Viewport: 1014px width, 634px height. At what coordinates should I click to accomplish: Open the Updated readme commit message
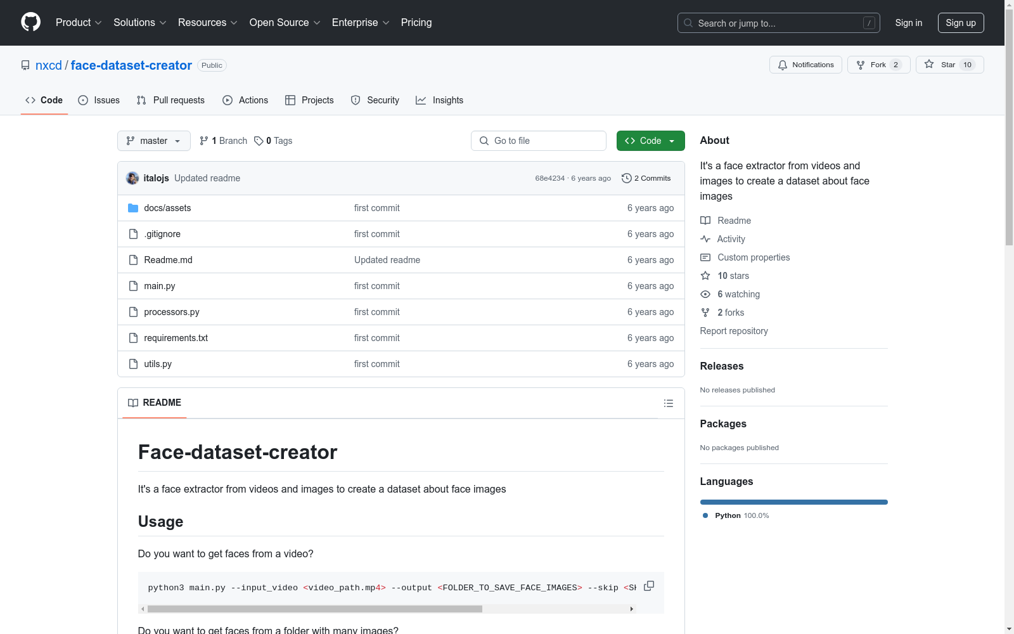tap(207, 178)
